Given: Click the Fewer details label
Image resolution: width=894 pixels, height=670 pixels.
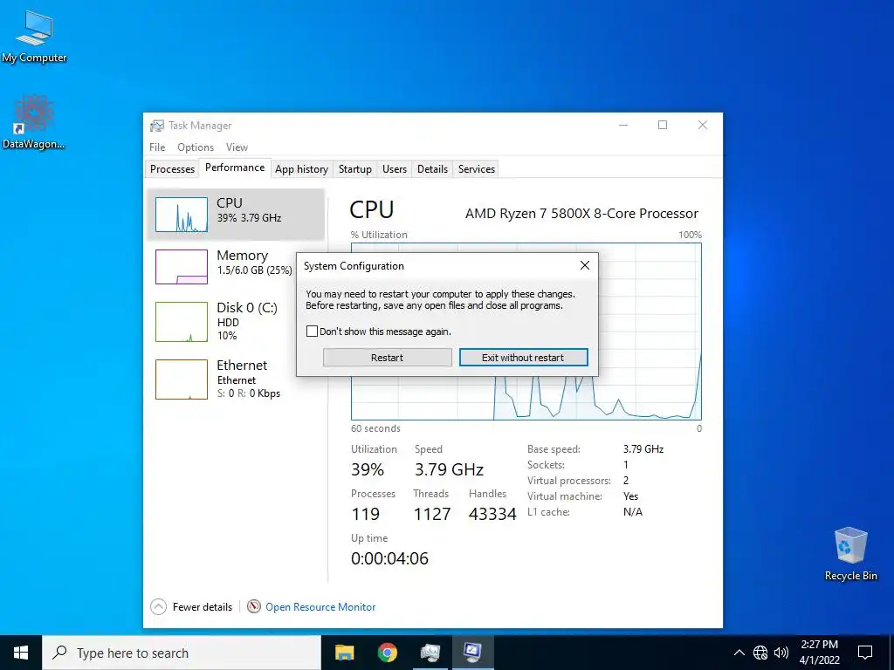Looking at the screenshot, I should pyautogui.click(x=203, y=607).
